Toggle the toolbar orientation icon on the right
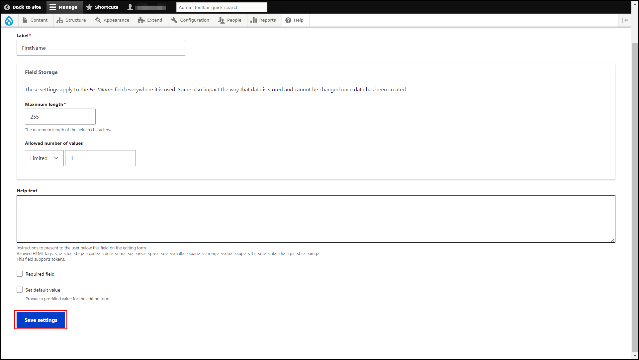Screen dimensions: 639x360 coord(625,20)
